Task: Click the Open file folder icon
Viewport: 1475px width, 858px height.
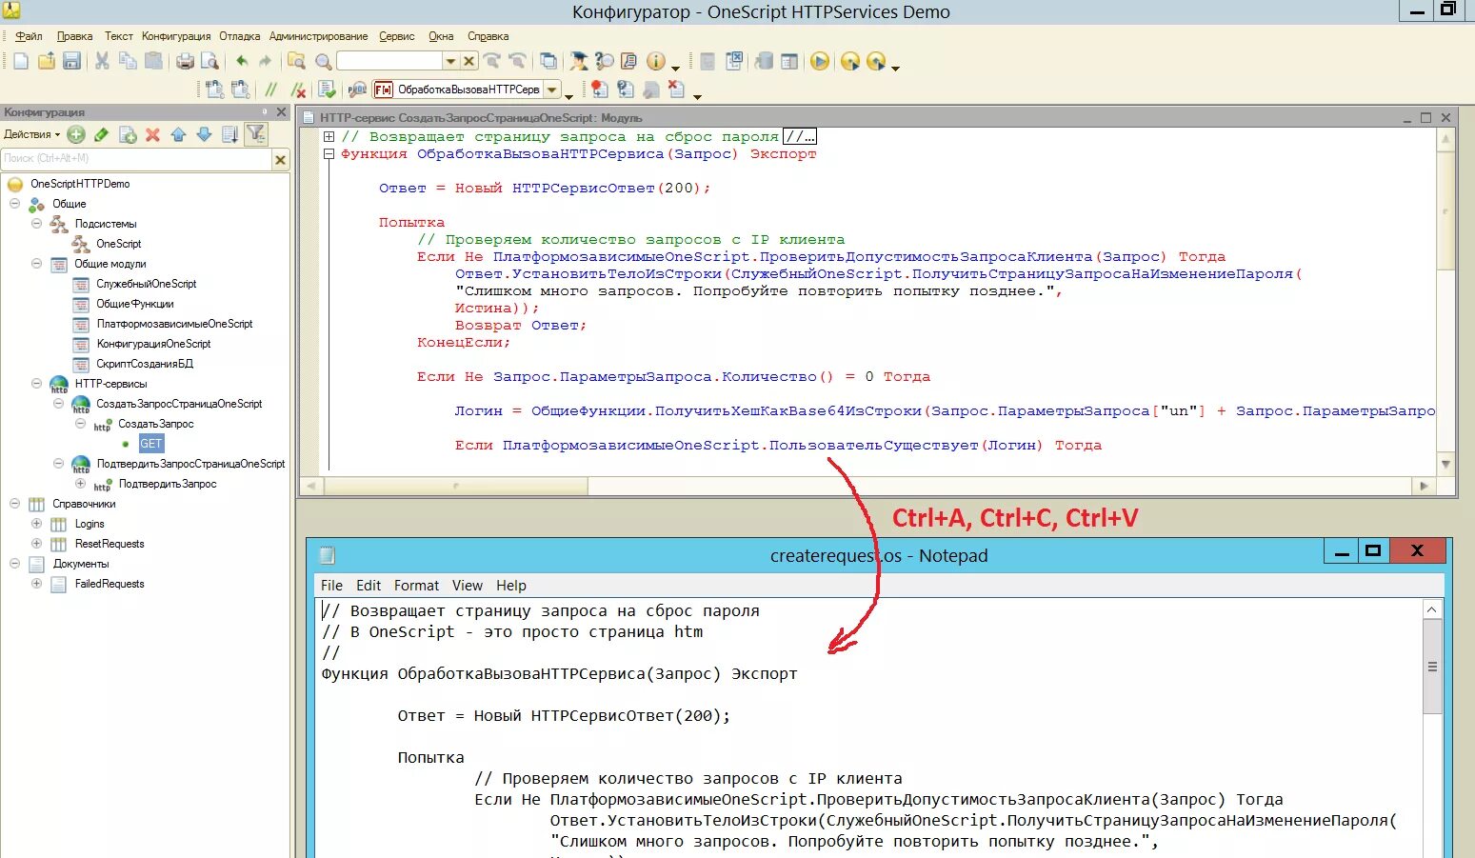Action: point(46,61)
